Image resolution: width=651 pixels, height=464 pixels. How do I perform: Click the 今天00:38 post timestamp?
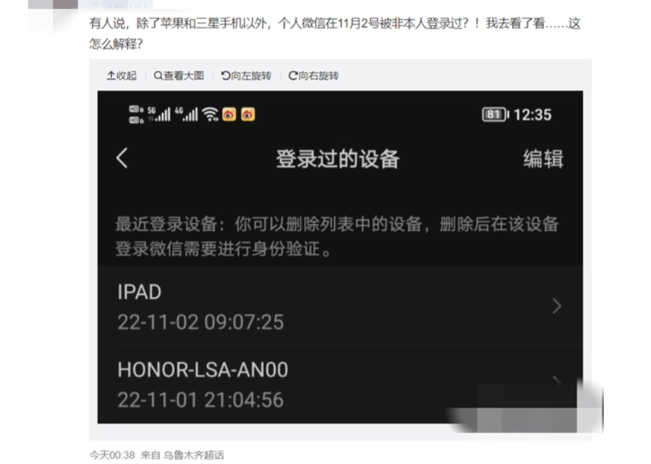pyautogui.click(x=112, y=456)
